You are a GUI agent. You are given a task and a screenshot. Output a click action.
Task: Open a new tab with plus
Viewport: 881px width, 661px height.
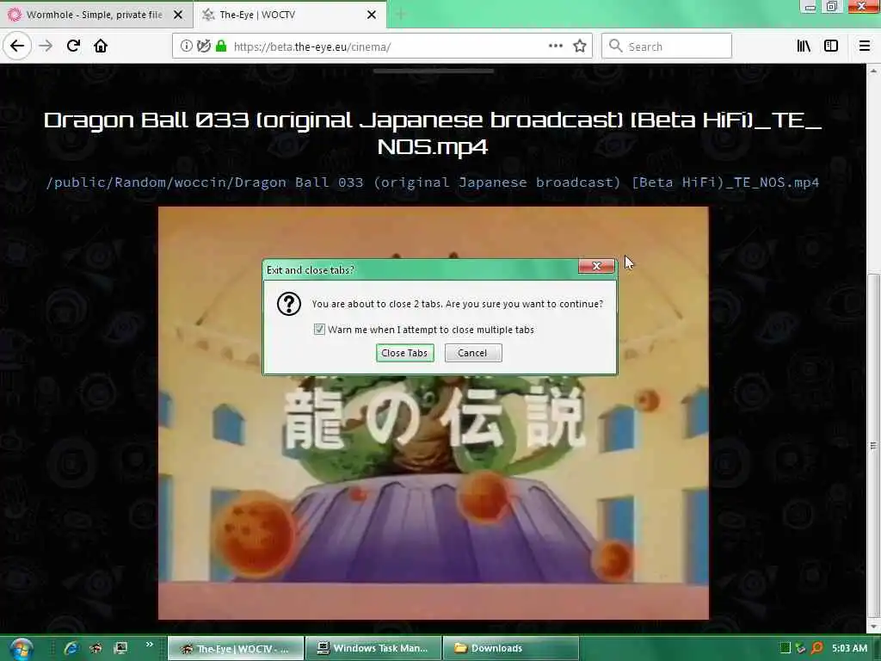pyautogui.click(x=401, y=15)
